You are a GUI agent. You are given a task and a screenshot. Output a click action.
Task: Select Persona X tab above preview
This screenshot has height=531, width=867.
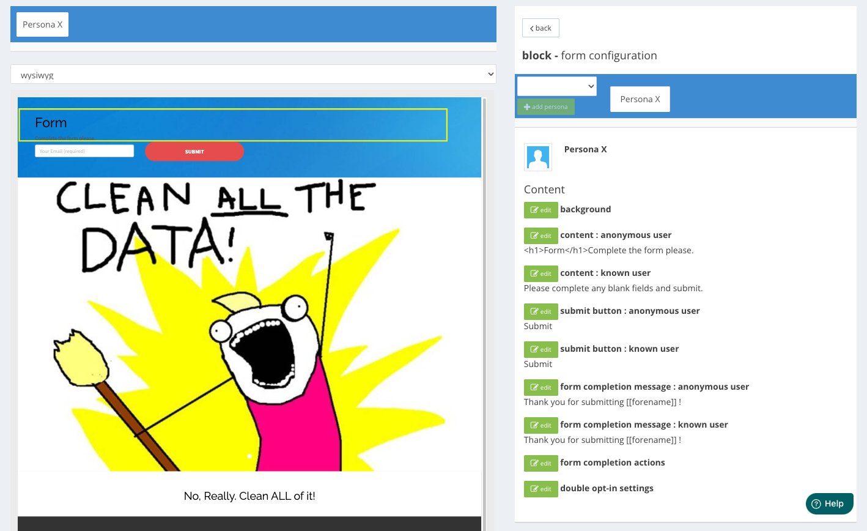point(42,24)
